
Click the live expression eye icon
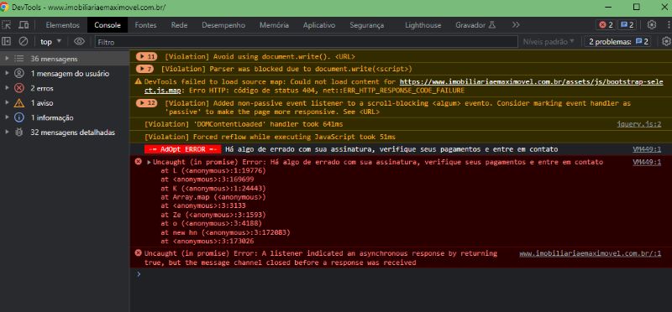coord(79,41)
